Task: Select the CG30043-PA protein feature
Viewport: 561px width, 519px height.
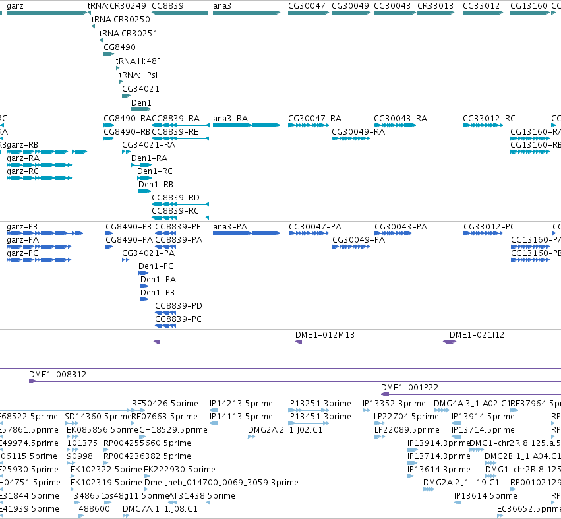Action: point(393,233)
